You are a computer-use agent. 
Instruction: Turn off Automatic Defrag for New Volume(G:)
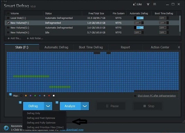pyautogui.click(x=139, y=28)
